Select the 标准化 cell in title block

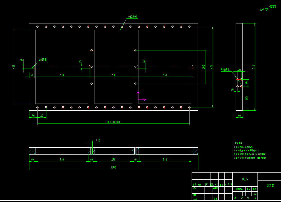pyautogui.click(x=215, y=188)
